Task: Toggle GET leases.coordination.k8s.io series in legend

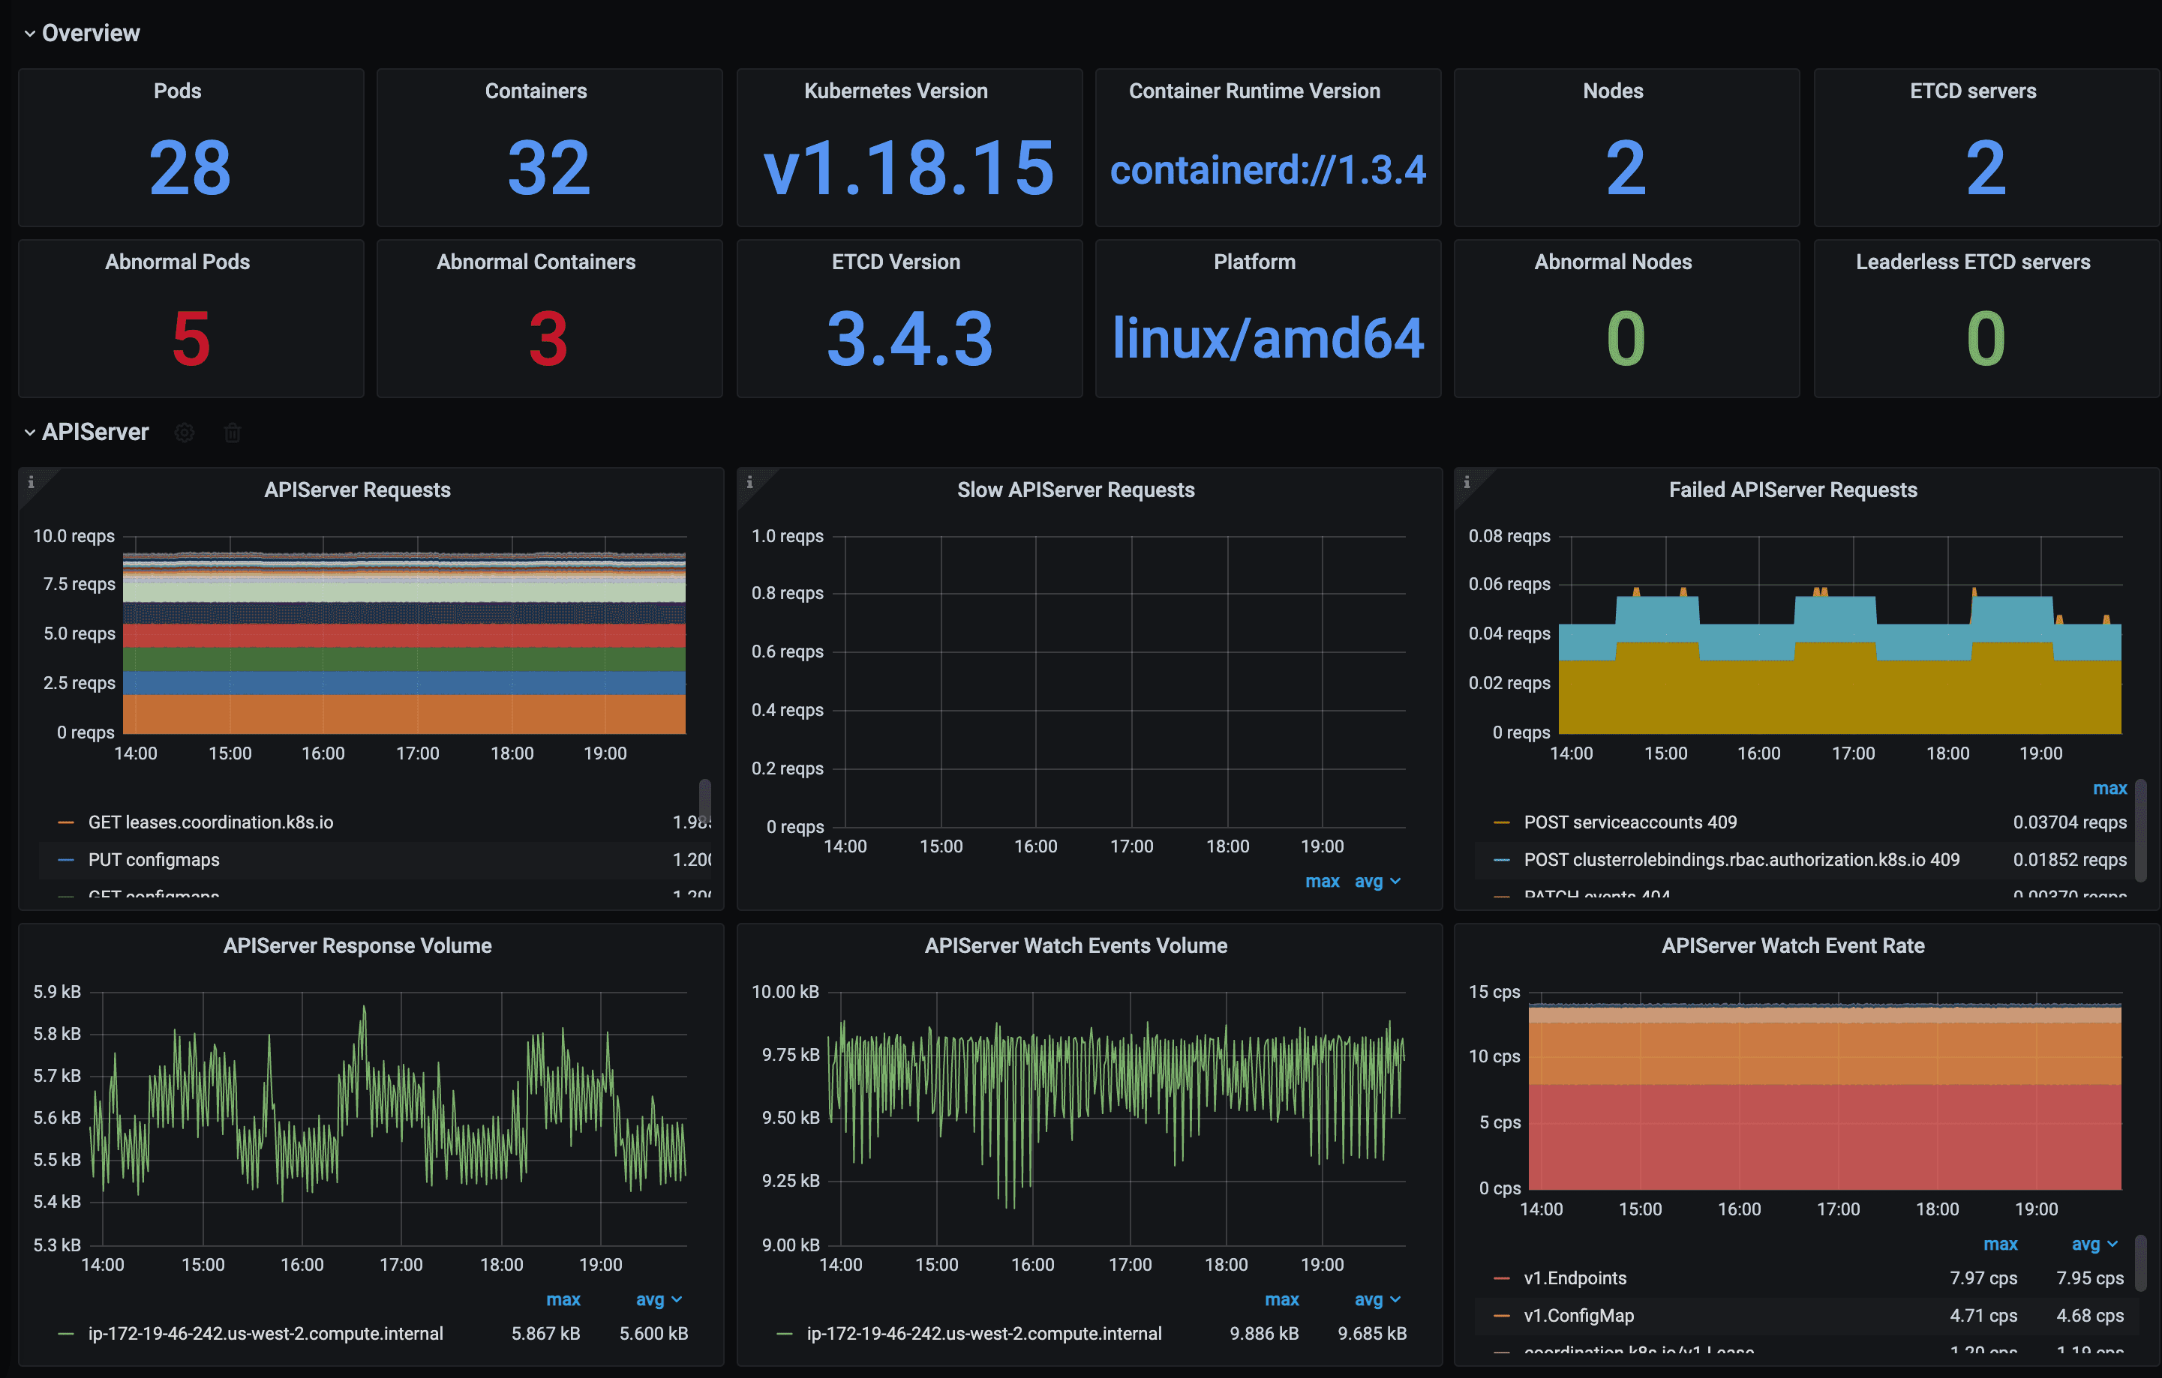Action: 210,822
